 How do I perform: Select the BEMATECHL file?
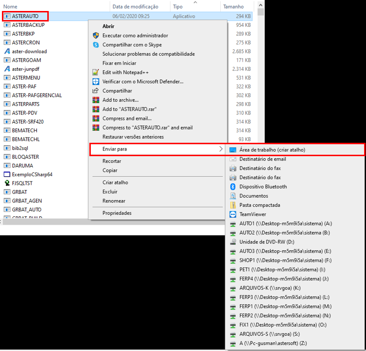26,139
